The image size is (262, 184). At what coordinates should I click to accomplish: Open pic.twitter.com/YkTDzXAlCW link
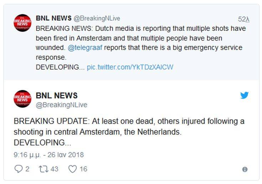point(130,67)
